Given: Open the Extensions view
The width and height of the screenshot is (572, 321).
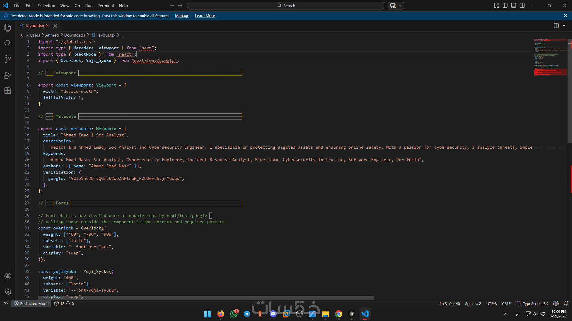Looking at the screenshot, I should click(8, 91).
